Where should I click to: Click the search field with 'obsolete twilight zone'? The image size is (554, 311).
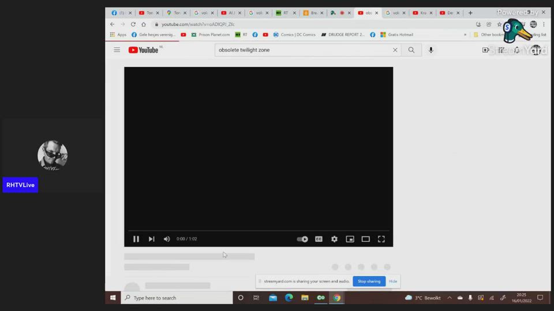click(300, 50)
